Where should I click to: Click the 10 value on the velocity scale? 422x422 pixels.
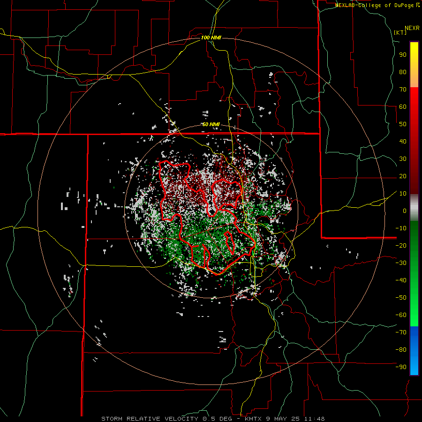pos(403,194)
